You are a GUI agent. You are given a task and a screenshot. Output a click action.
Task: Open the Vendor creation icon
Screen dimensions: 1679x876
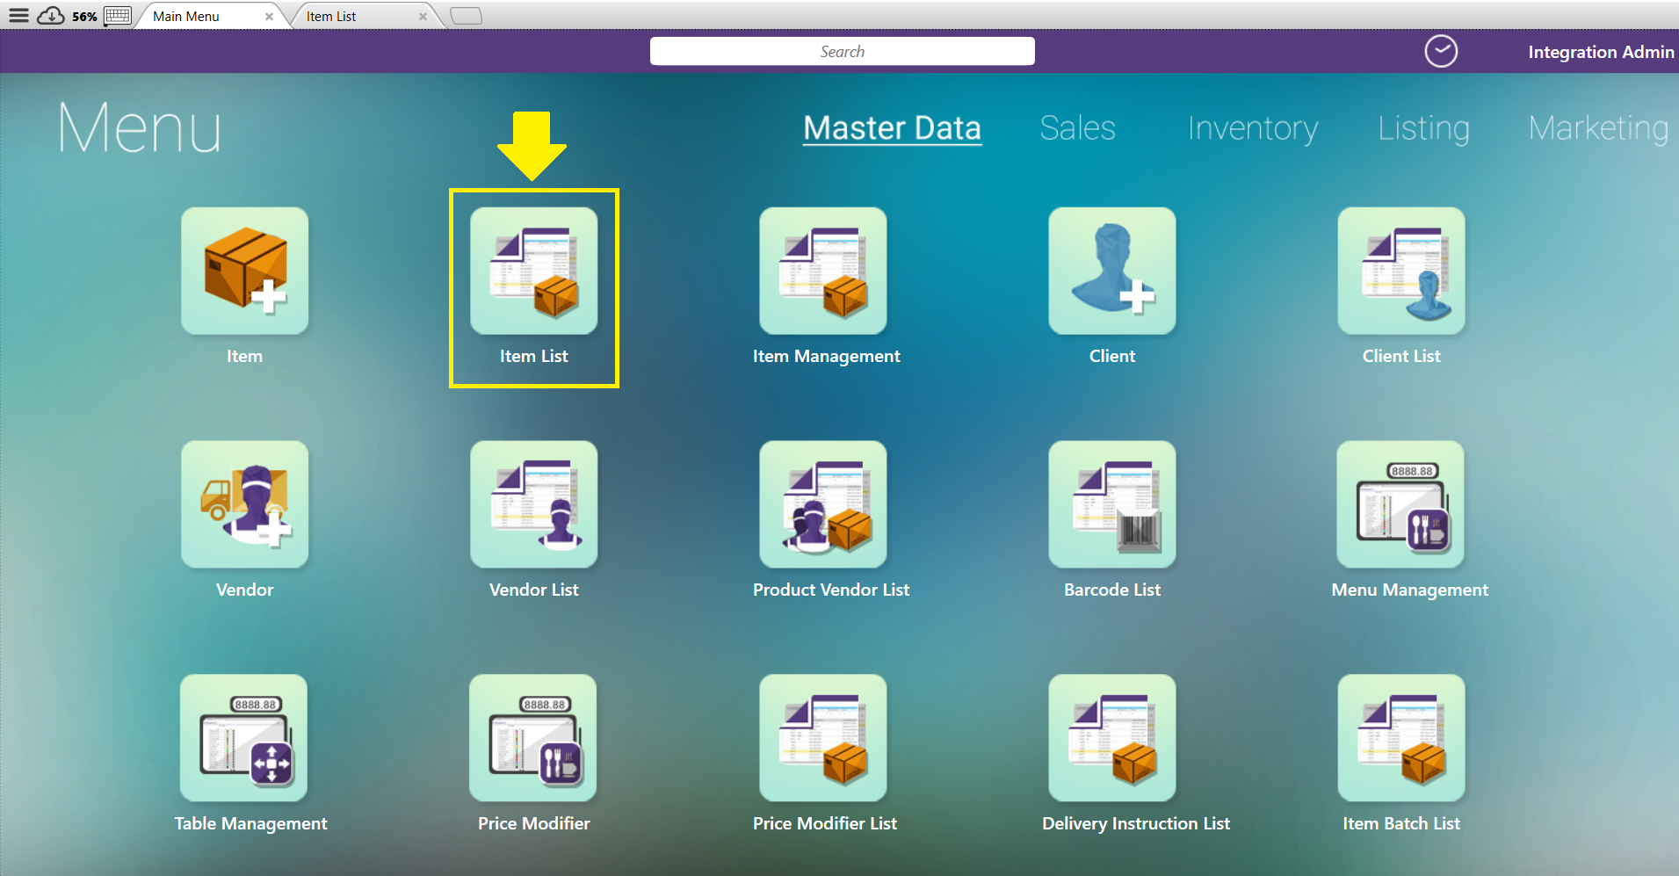[x=244, y=504]
